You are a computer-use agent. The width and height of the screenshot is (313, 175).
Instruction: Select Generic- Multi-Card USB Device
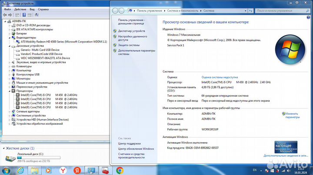click(x=40, y=50)
